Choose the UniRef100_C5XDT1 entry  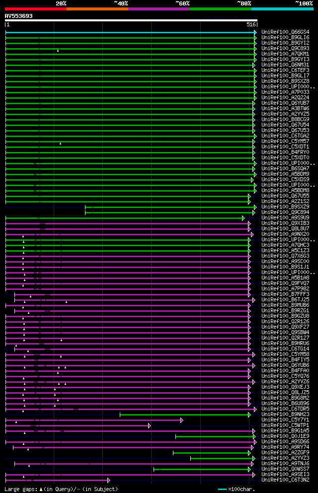pyautogui.click(x=285, y=147)
